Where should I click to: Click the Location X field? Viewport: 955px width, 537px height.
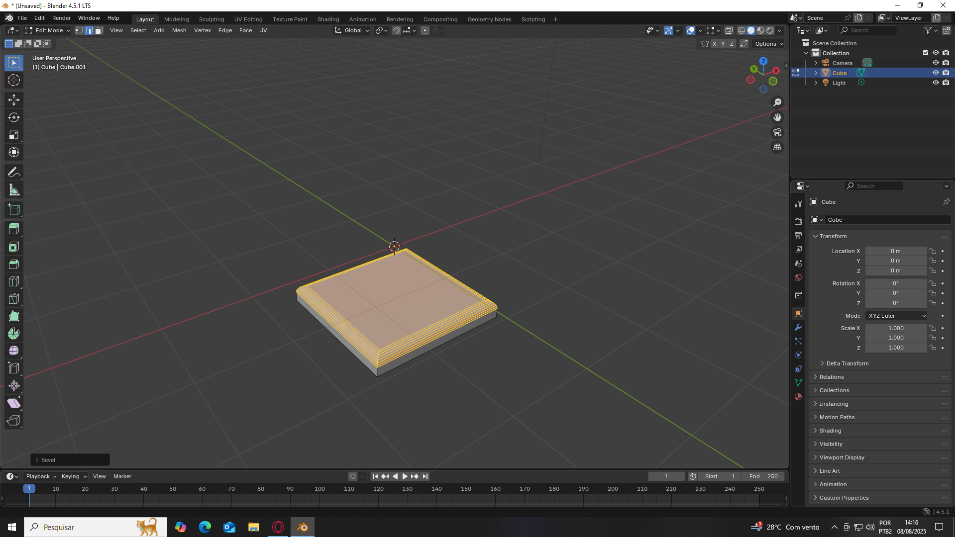point(896,251)
